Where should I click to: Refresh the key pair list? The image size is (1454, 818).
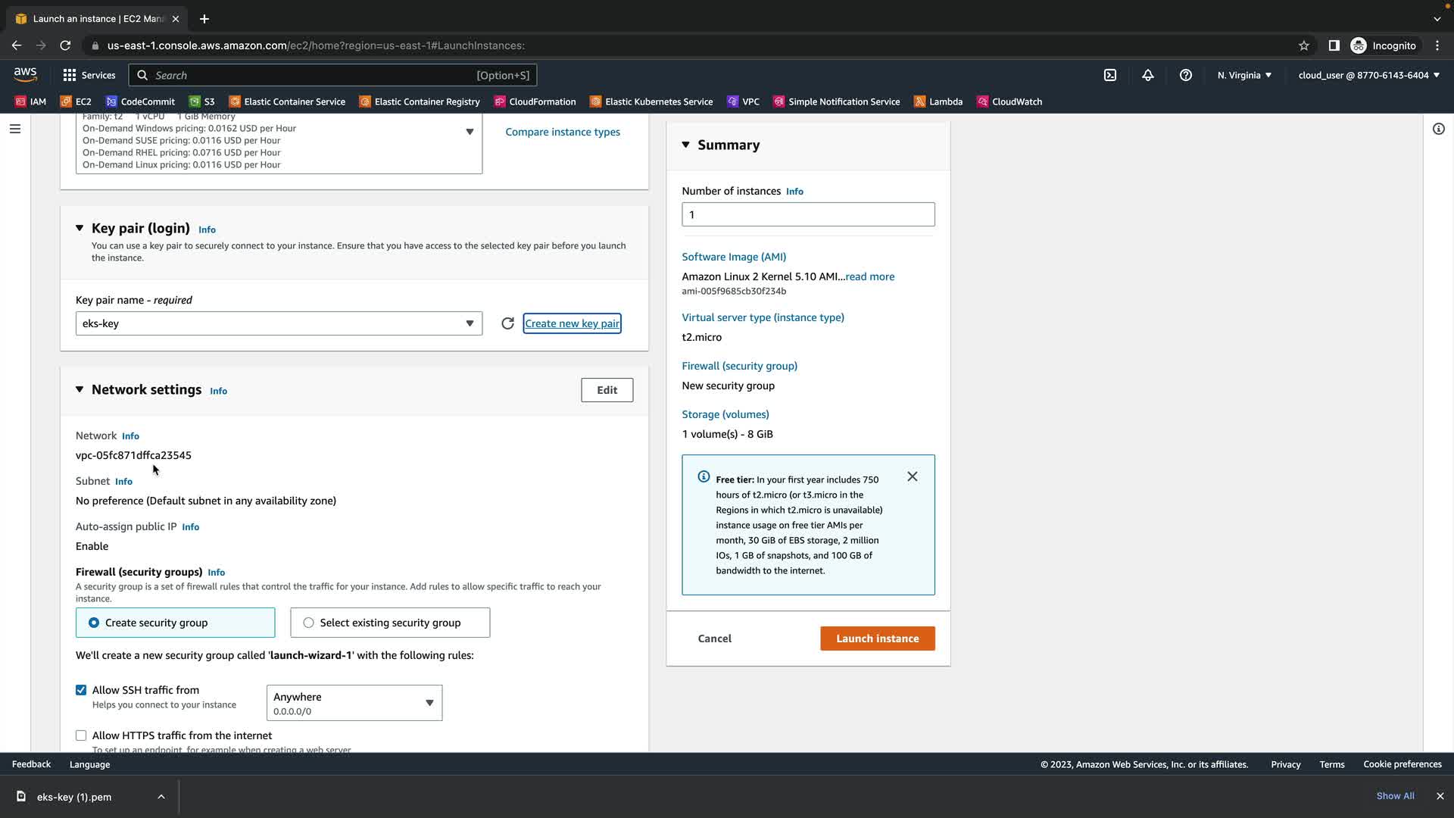tap(507, 323)
